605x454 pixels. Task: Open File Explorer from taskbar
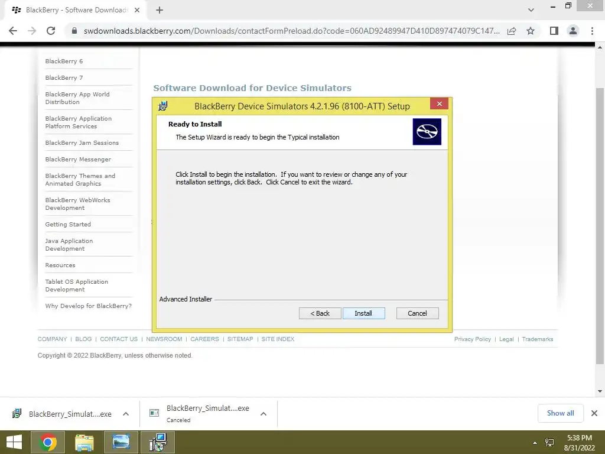(84, 442)
